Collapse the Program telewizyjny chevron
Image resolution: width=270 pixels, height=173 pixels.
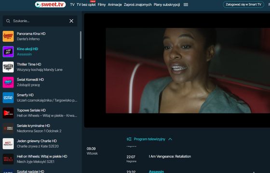coord(170,139)
